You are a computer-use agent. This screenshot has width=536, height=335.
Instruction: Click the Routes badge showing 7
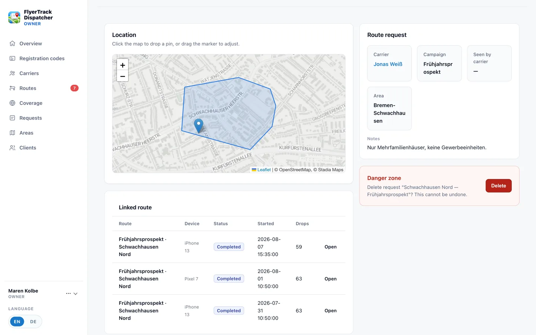(74, 88)
